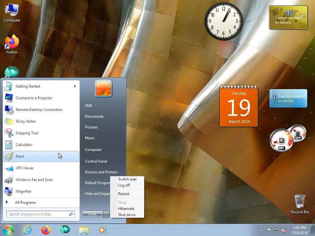Viewport: 315px width, 236px height.
Task: Expand the Getting Started submenu arrow
Action: pyautogui.click(x=75, y=86)
